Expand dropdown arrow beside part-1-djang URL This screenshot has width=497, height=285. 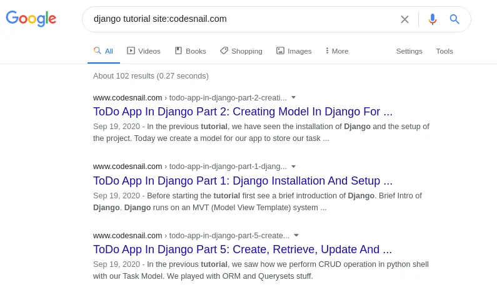(x=293, y=167)
